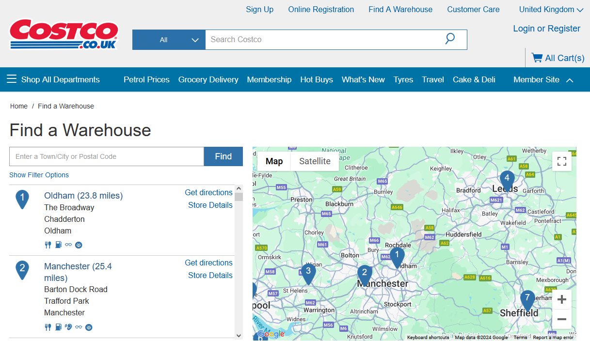Image resolution: width=590 pixels, height=341 pixels.
Task: Open the United Kingdom region dropdown
Action: 551,9
